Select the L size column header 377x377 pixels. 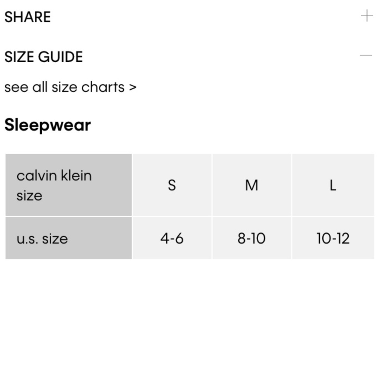(333, 185)
